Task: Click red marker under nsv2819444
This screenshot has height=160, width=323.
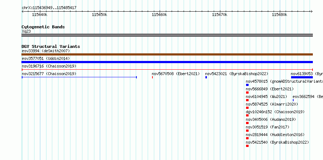Action: pos(247,138)
